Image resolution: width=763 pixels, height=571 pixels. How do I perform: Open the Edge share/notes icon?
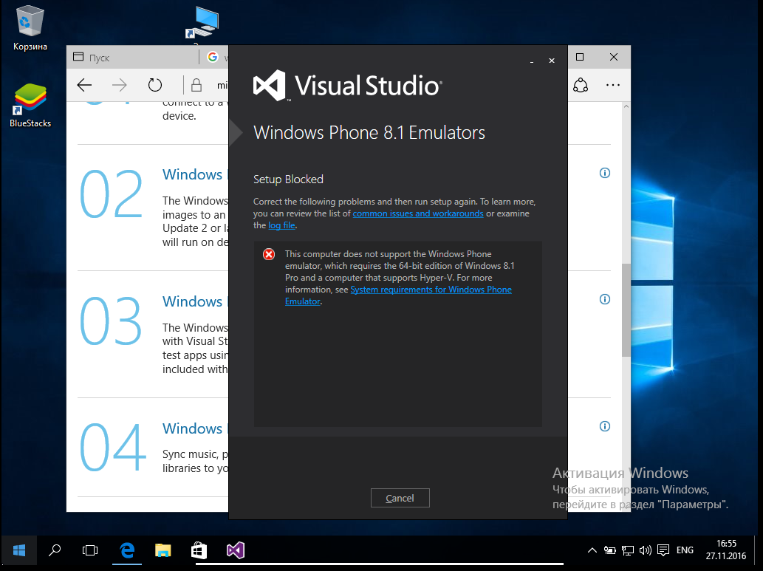[580, 85]
